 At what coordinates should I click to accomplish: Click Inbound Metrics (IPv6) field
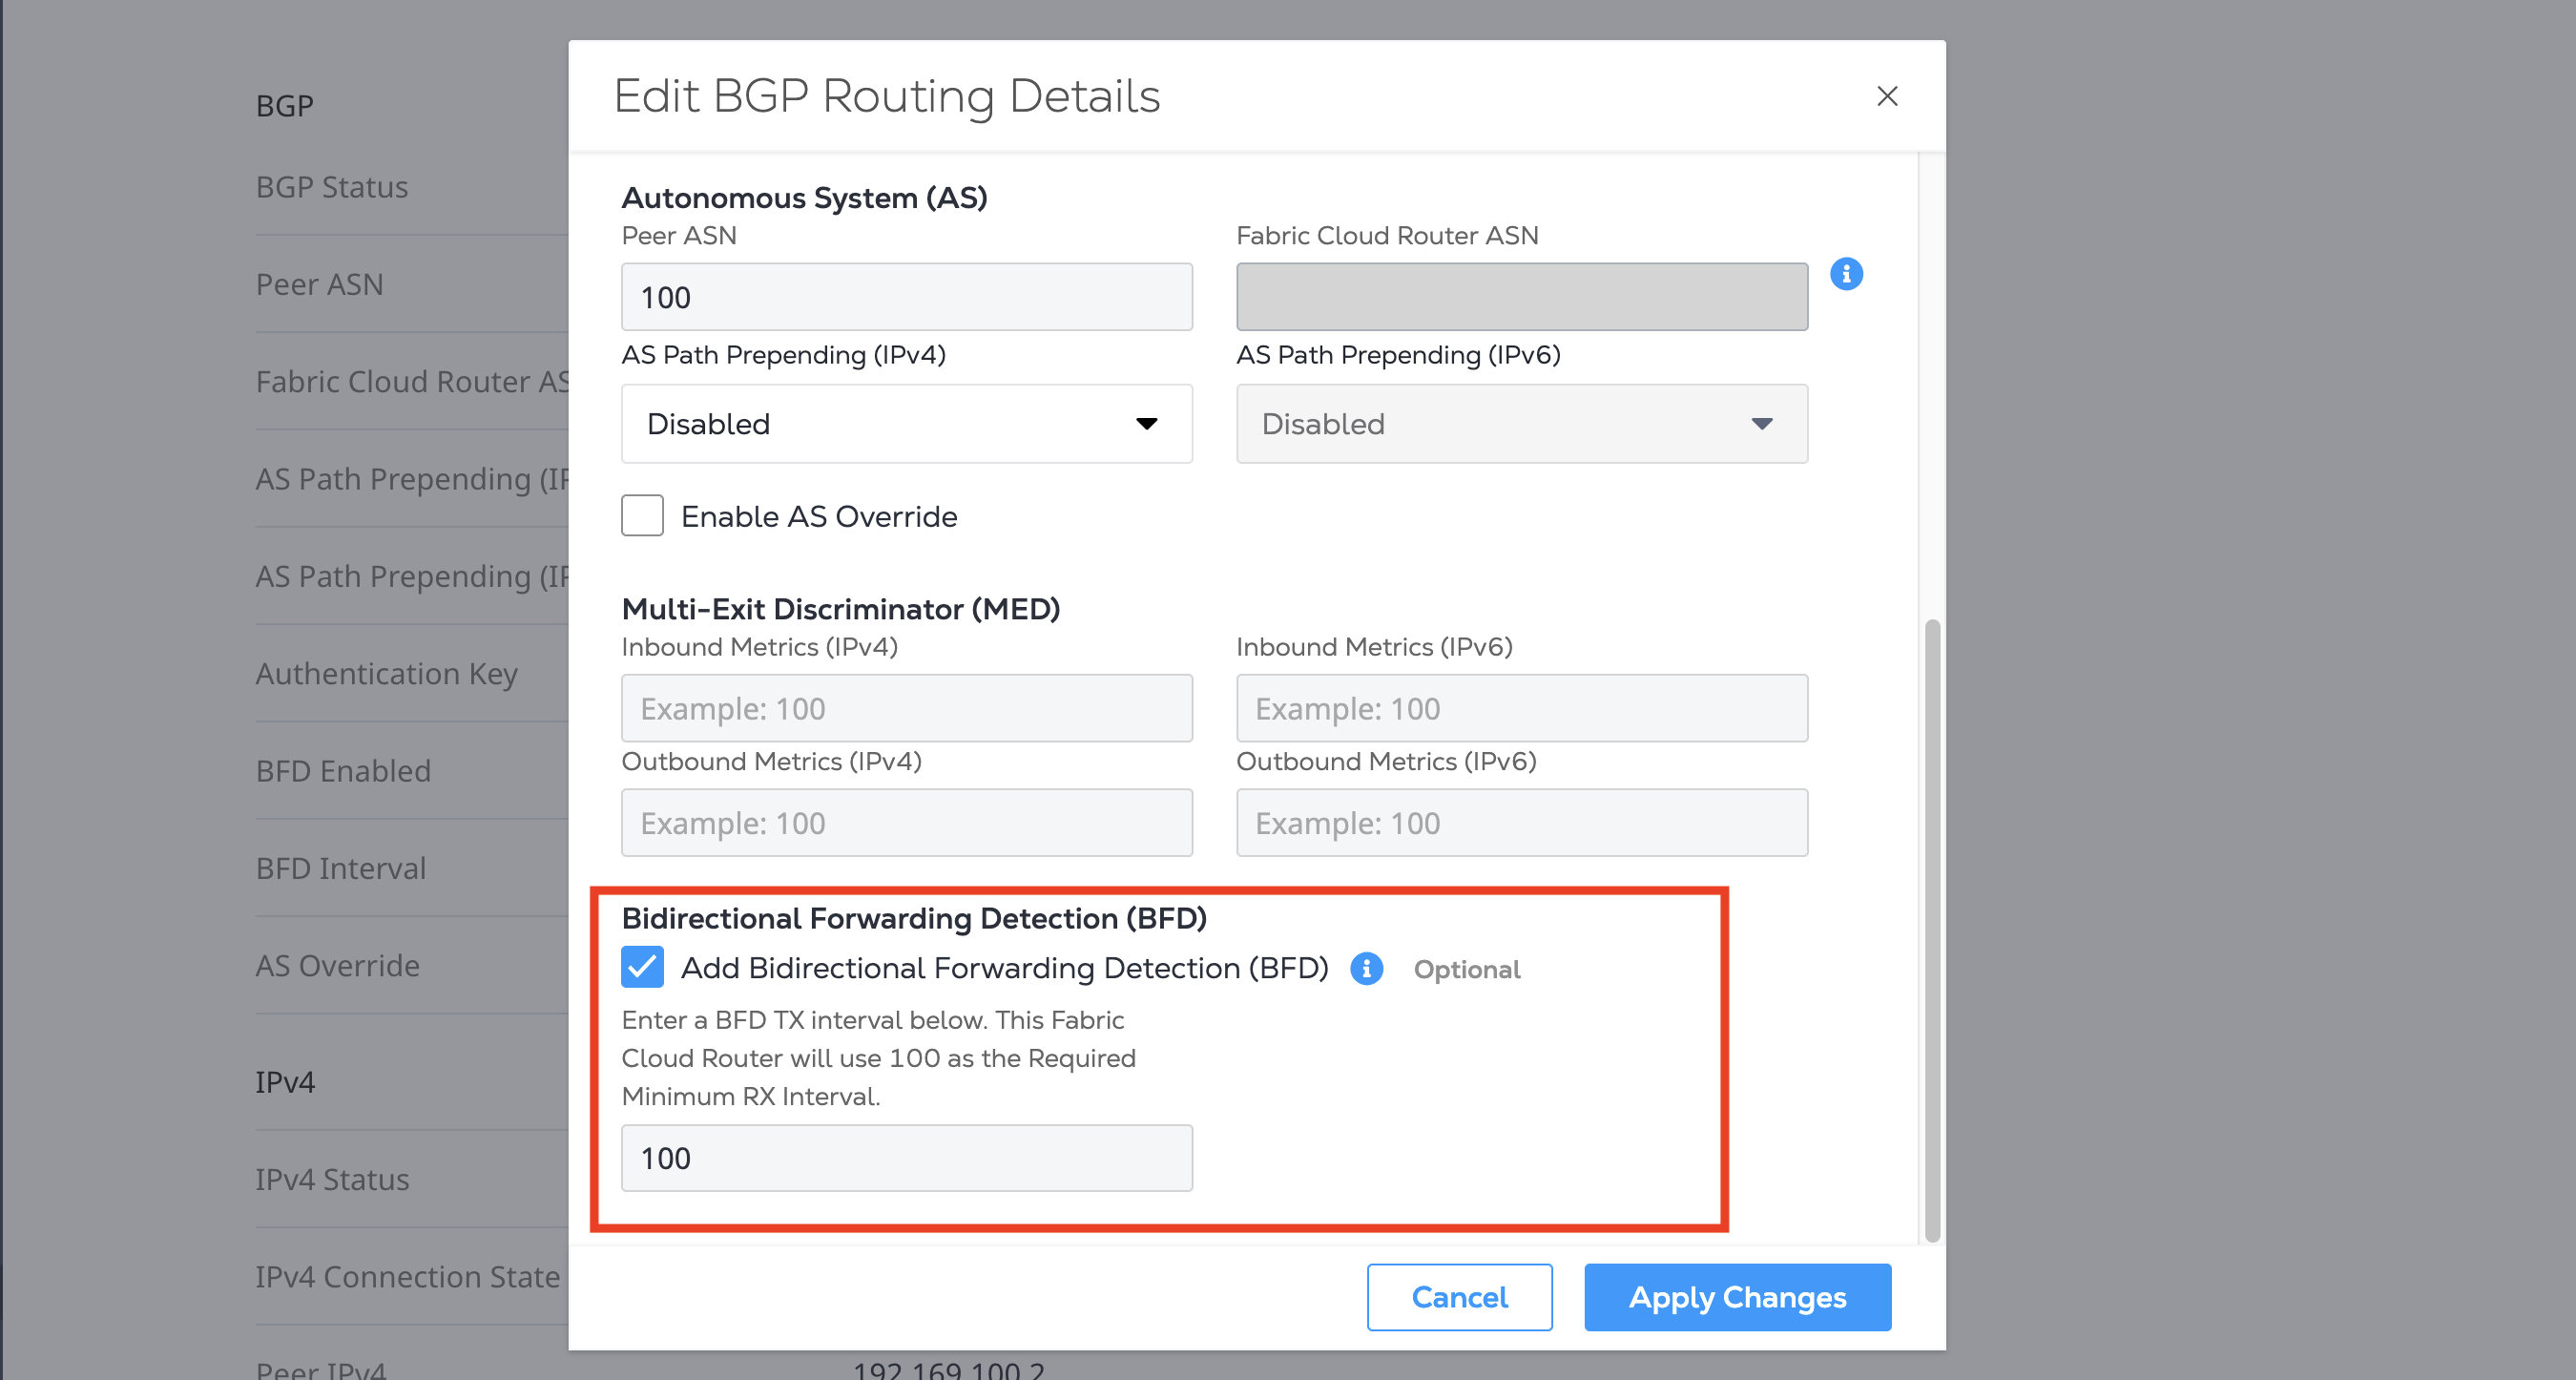click(x=1521, y=708)
